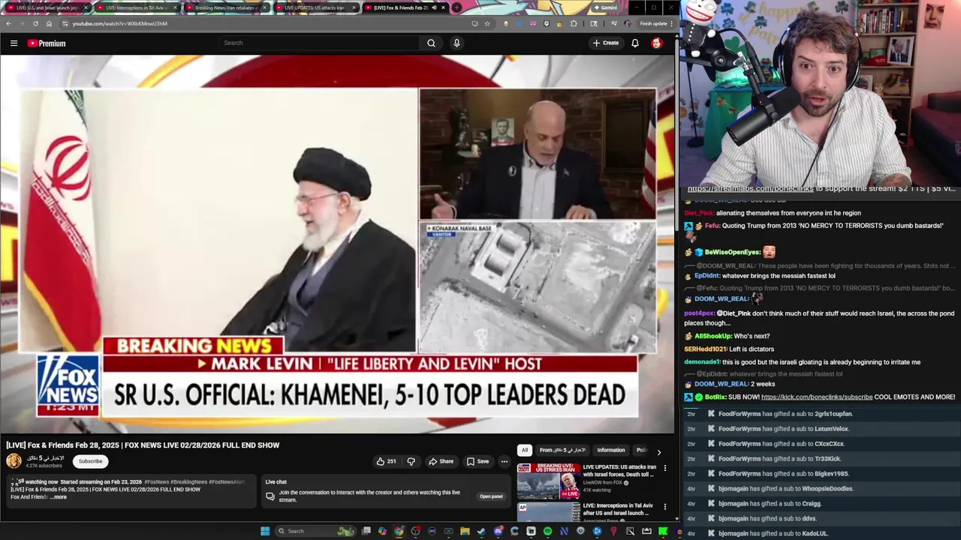Open kick.com/boneclinks/subscribe link in chat

(817, 397)
